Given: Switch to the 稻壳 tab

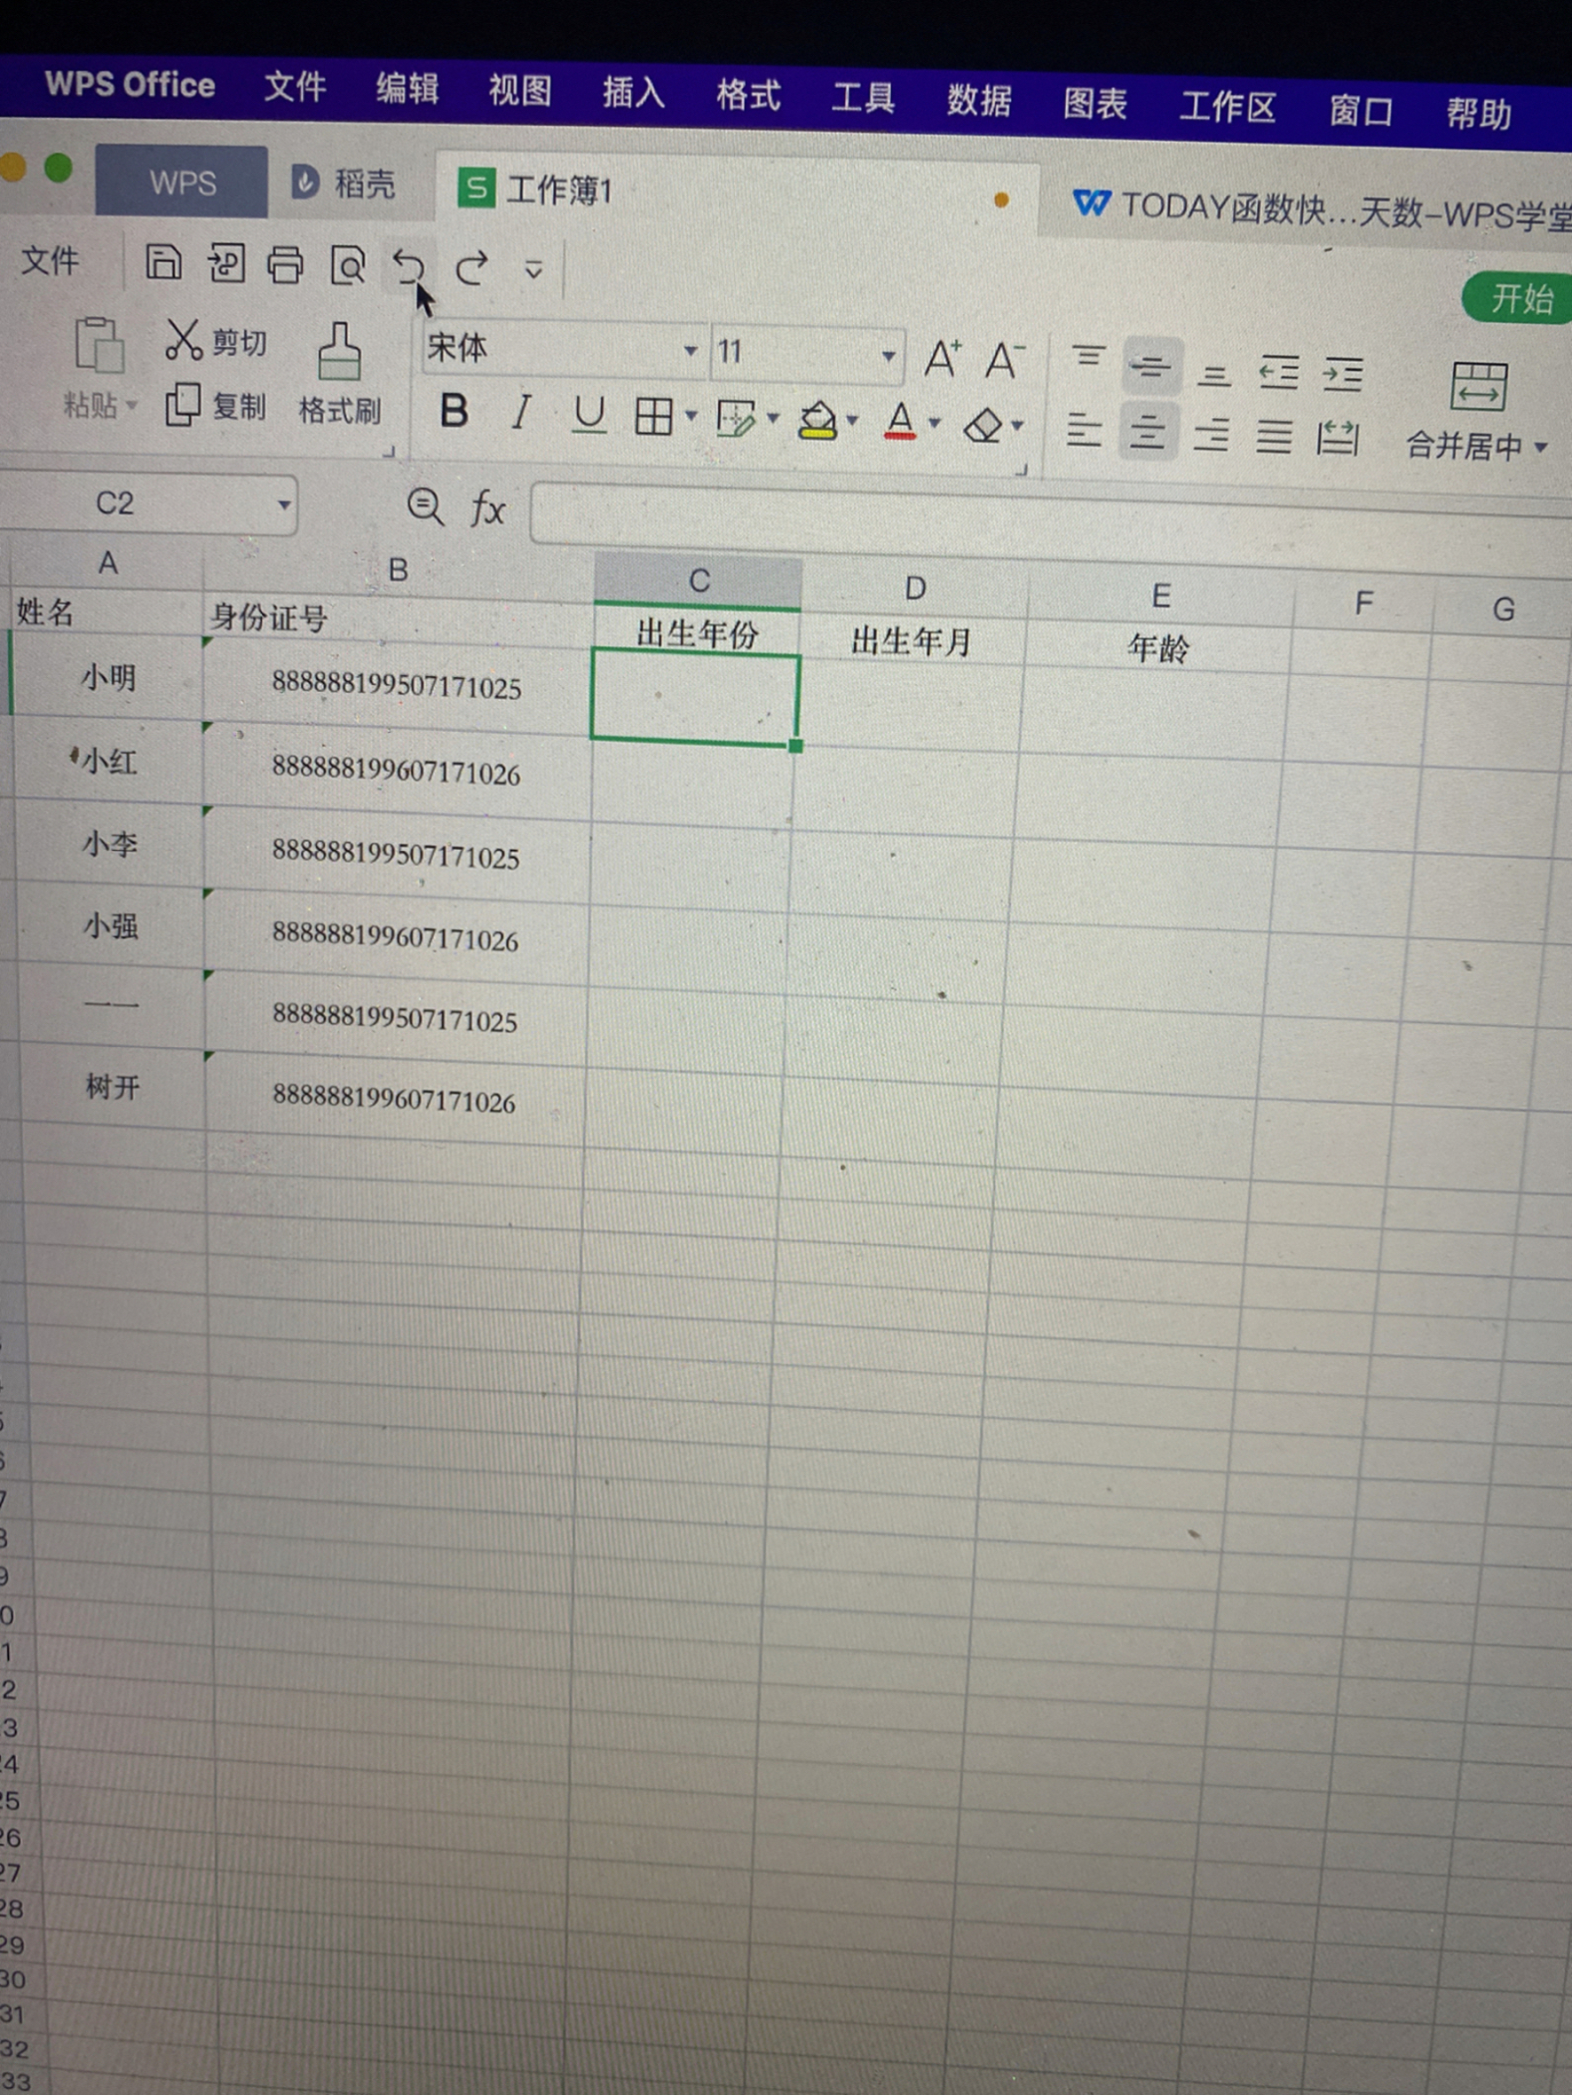Looking at the screenshot, I should click(343, 183).
